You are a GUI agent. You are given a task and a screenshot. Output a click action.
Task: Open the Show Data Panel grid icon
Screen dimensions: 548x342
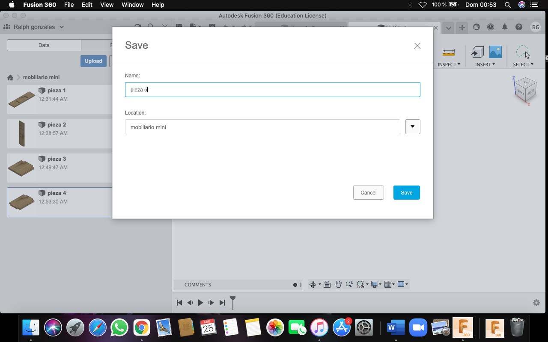179,27
